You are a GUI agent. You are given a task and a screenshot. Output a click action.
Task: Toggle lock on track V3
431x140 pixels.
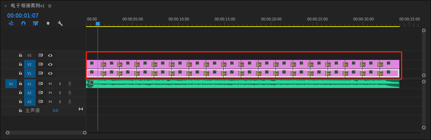(20, 55)
